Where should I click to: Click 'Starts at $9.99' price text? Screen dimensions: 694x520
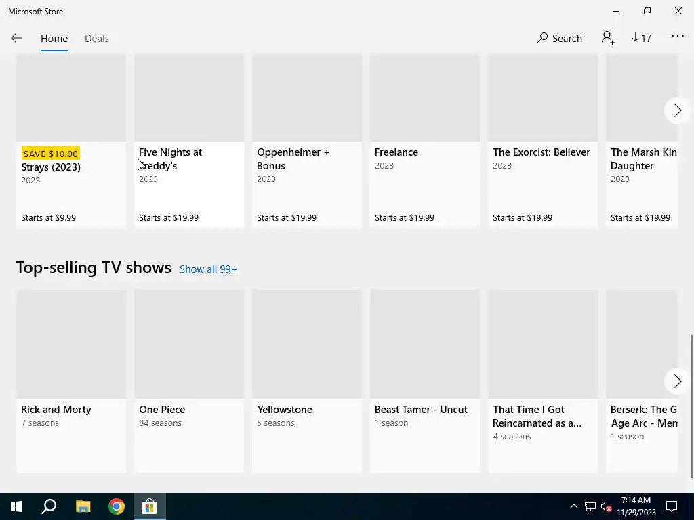(48, 217)
